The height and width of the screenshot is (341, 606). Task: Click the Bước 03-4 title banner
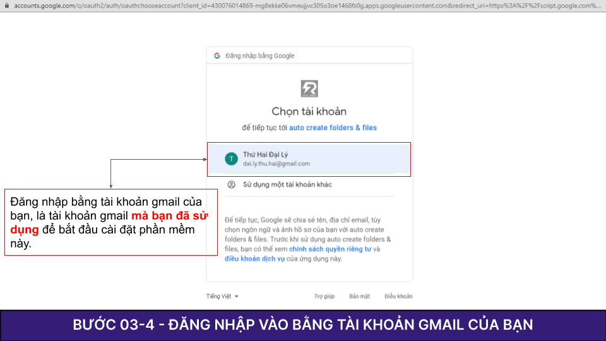[303, 325]
